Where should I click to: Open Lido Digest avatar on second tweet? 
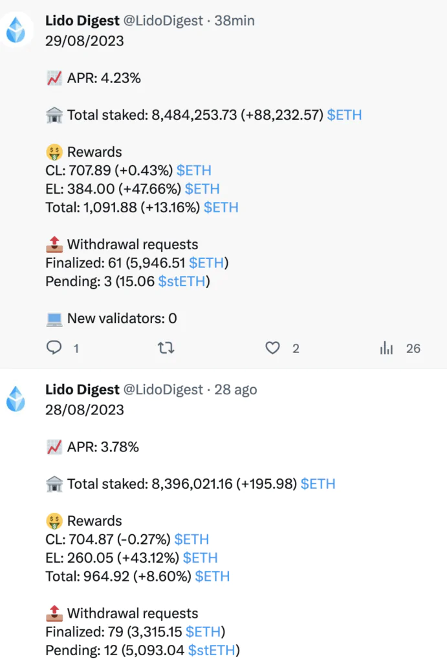16,399
